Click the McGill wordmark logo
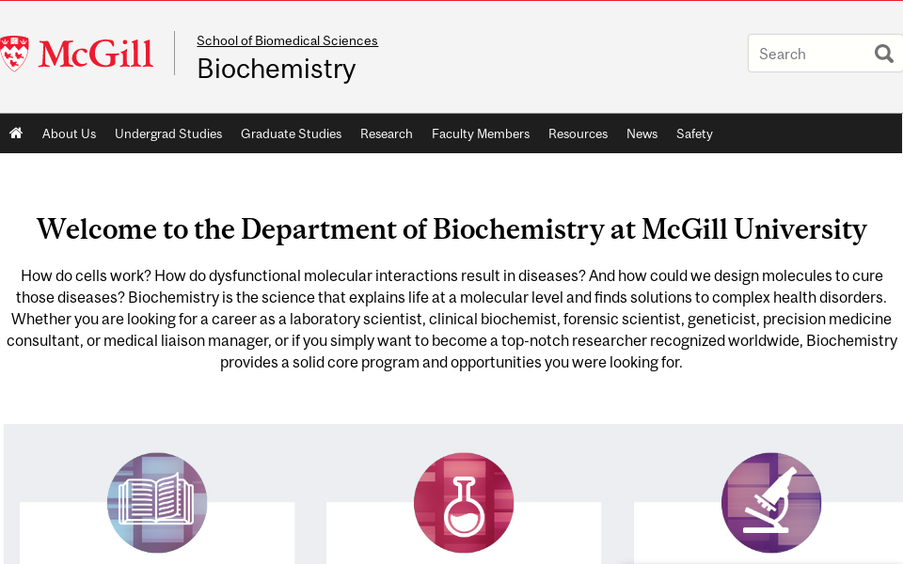 point(92,53)
